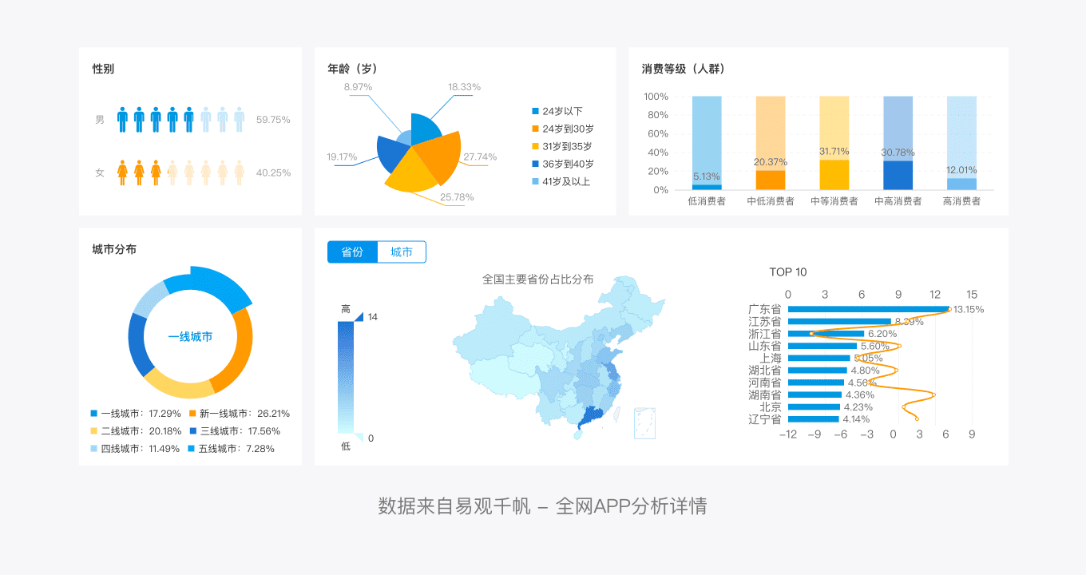The image size is (1086, 575).
Task: Select the 三线城市 legend swatch
Action: 192,431
